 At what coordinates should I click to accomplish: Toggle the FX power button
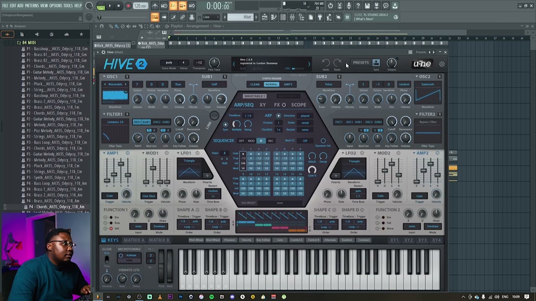click(x=283, y=105)
